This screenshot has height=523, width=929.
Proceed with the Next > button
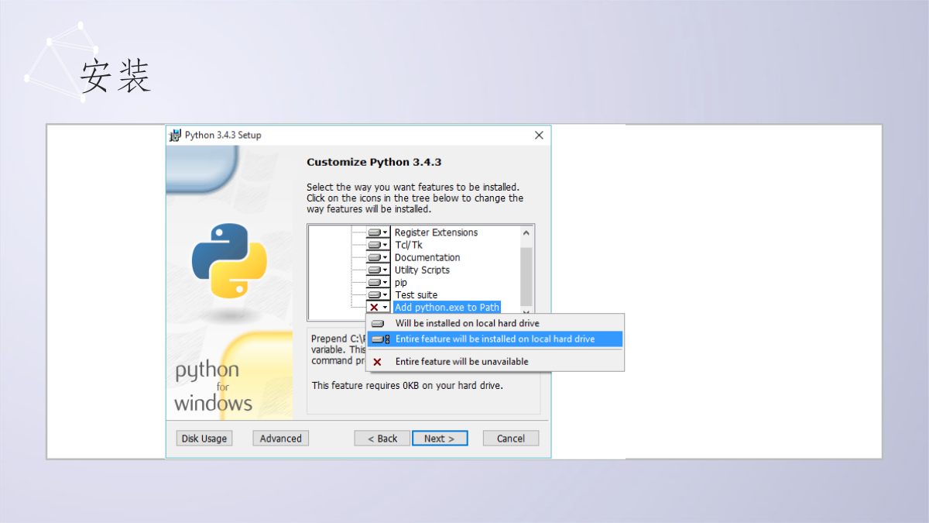click(x=440, y=439)
